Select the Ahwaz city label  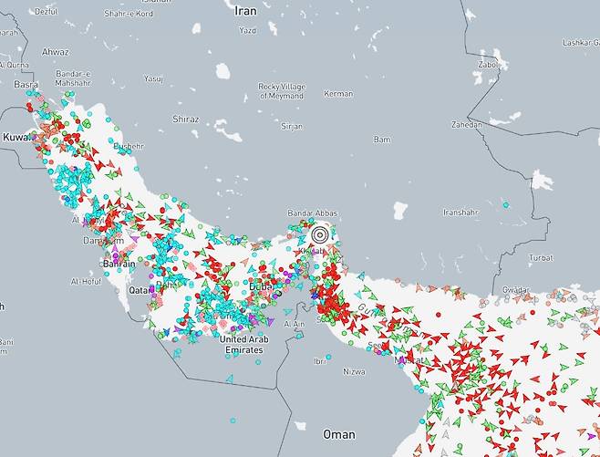pos(55,52)
